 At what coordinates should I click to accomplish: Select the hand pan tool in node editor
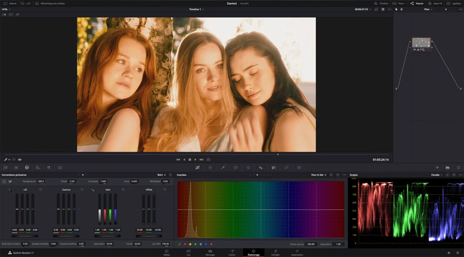[x=401, y=9]
